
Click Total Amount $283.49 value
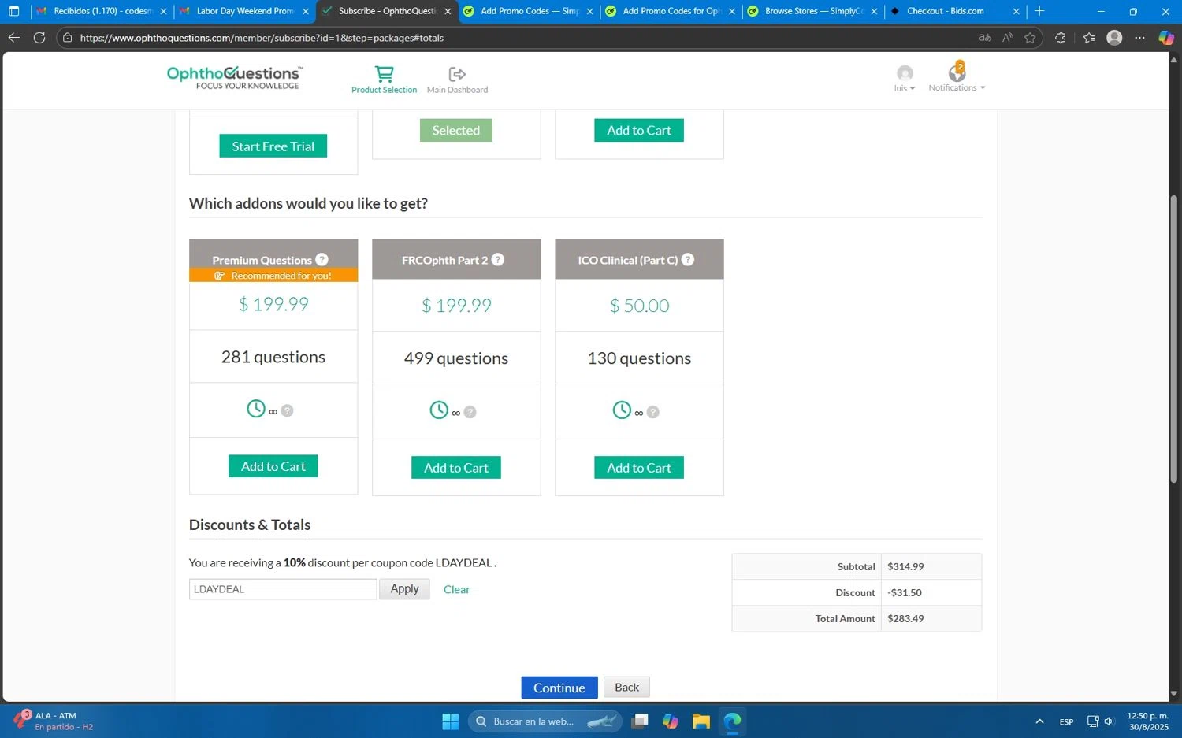tap(905, 619)
